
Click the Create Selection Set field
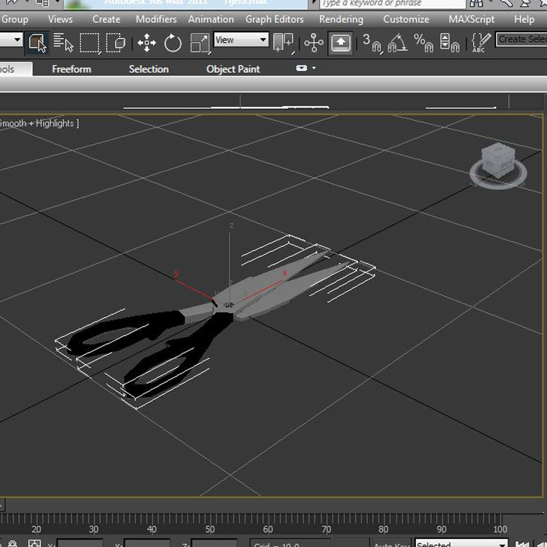[521, 39]
